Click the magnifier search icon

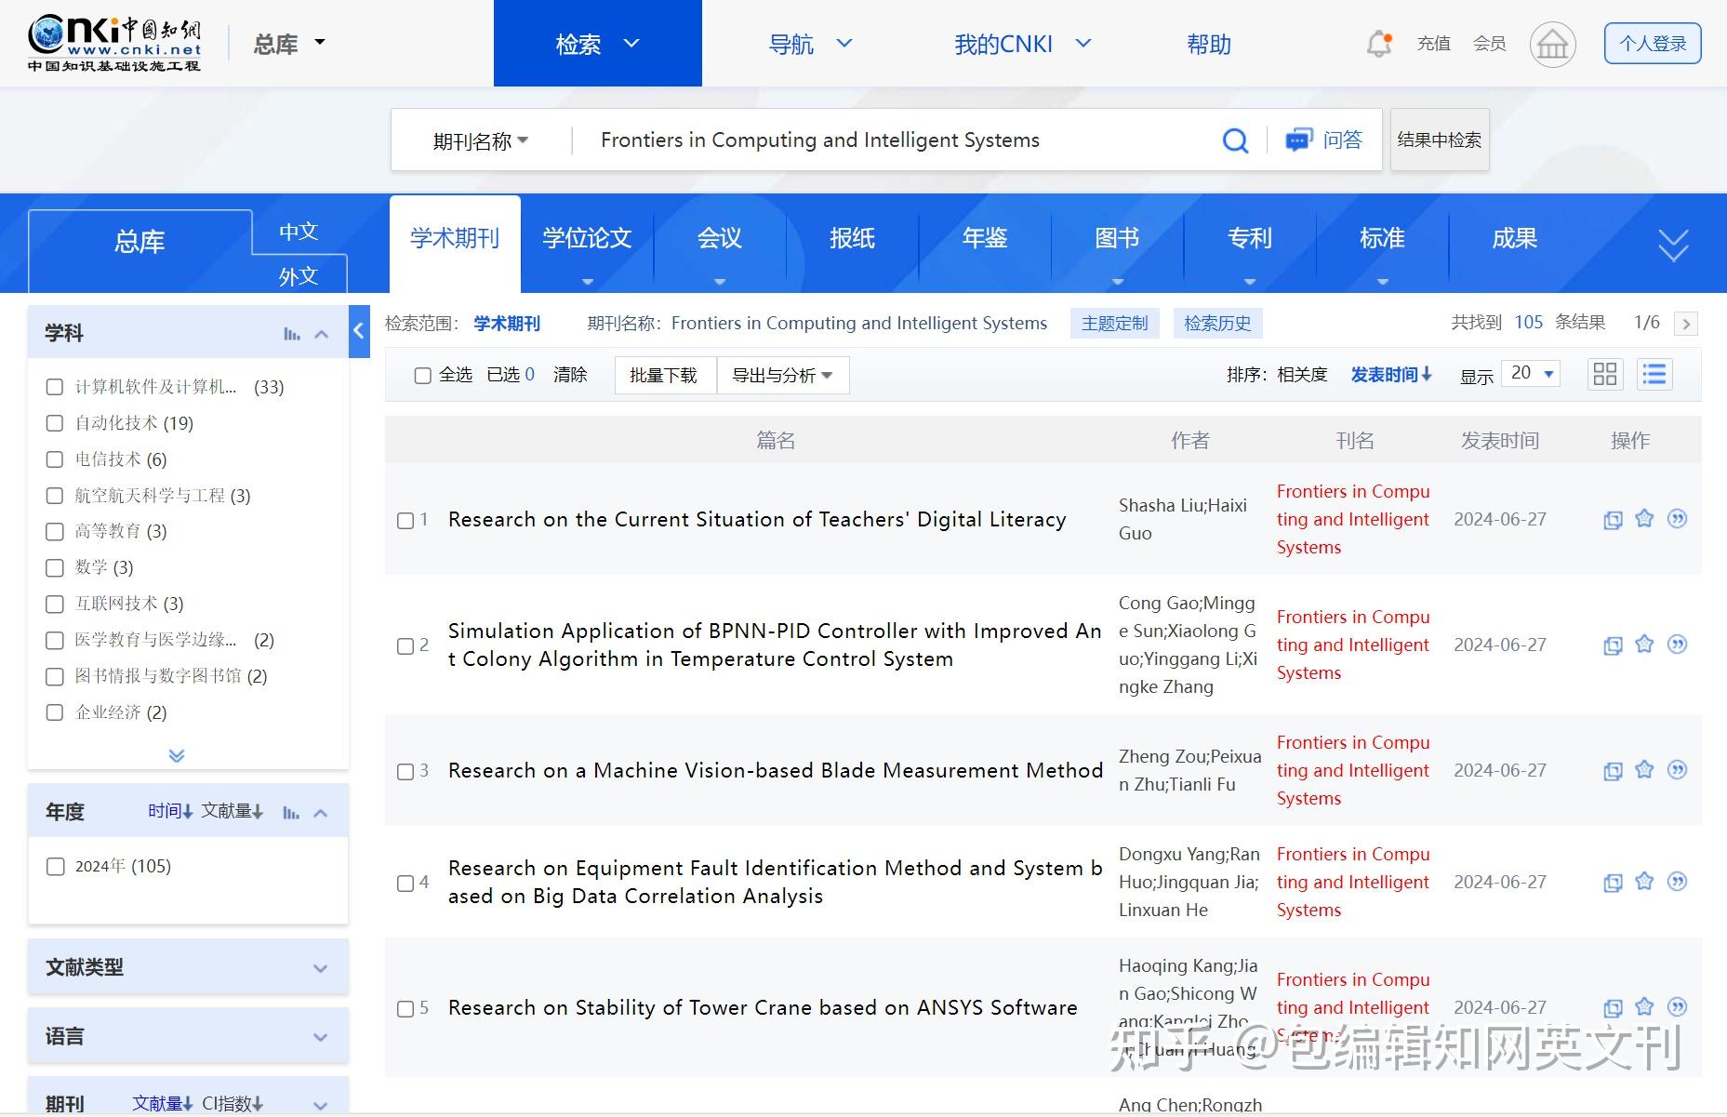point(1235,140)
